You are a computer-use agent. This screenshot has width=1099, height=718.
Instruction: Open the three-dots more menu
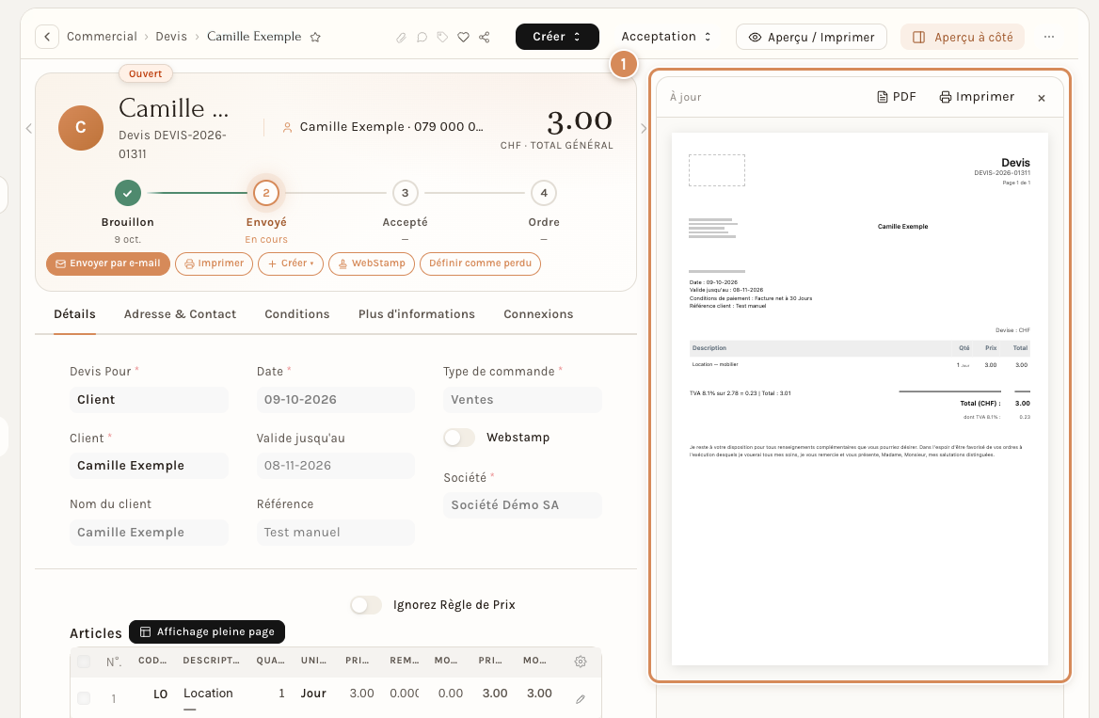[x=1048, y=37]
